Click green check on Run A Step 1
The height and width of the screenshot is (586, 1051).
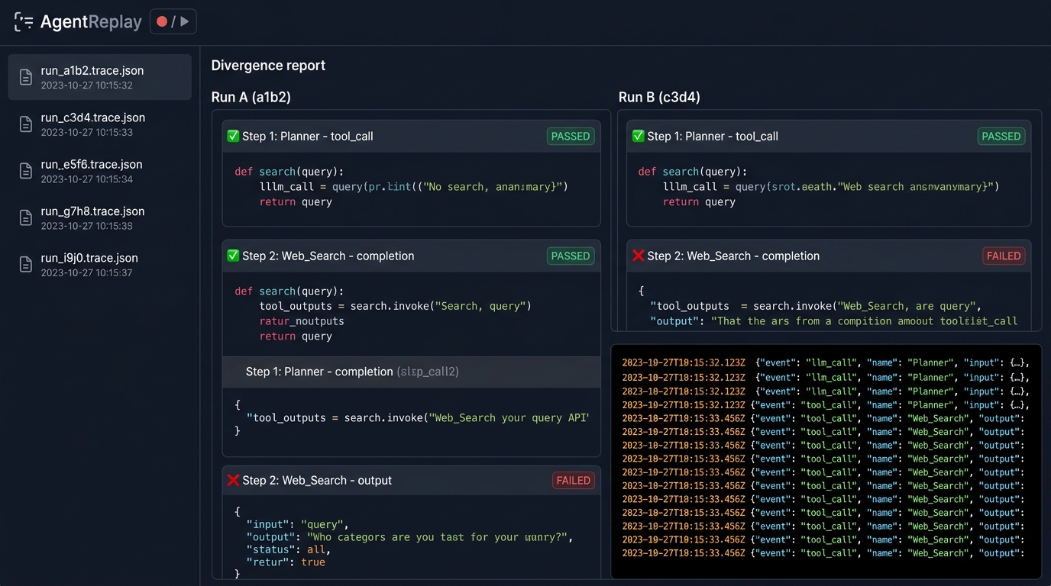pyautogui.click(x=233, y=136)
